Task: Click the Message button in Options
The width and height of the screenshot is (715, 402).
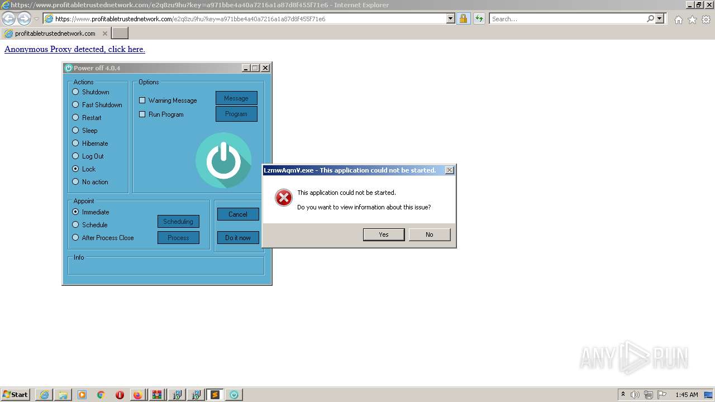Action: pos(236,98)
